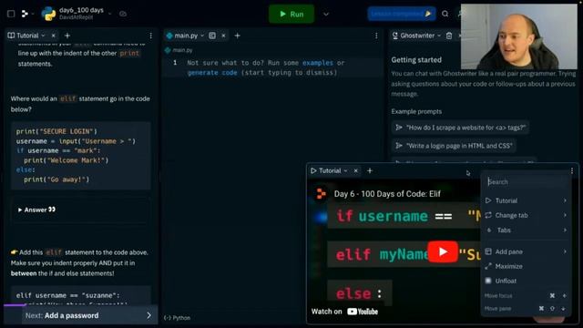Open the editor pane three-dot menu
This screenshot has height=328, width=583.
click(x=376, y=36)
